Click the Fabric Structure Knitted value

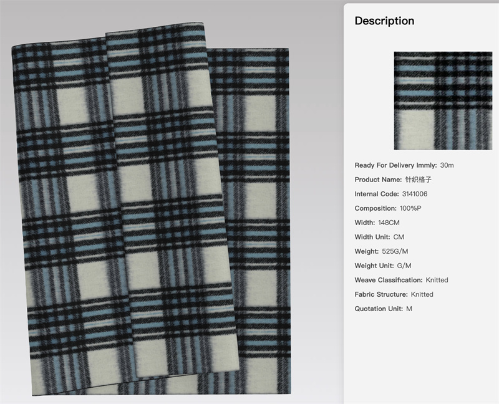(422, 294)
